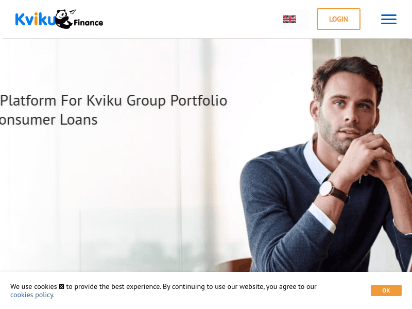Click the blue Kviku wordmark logo

tap(35, 19)
